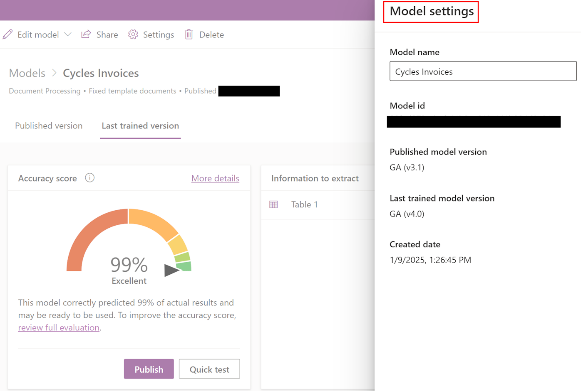Switch to the Published version tab
The height and width of the screenshot is (391, 581).
tap(48, 125)
